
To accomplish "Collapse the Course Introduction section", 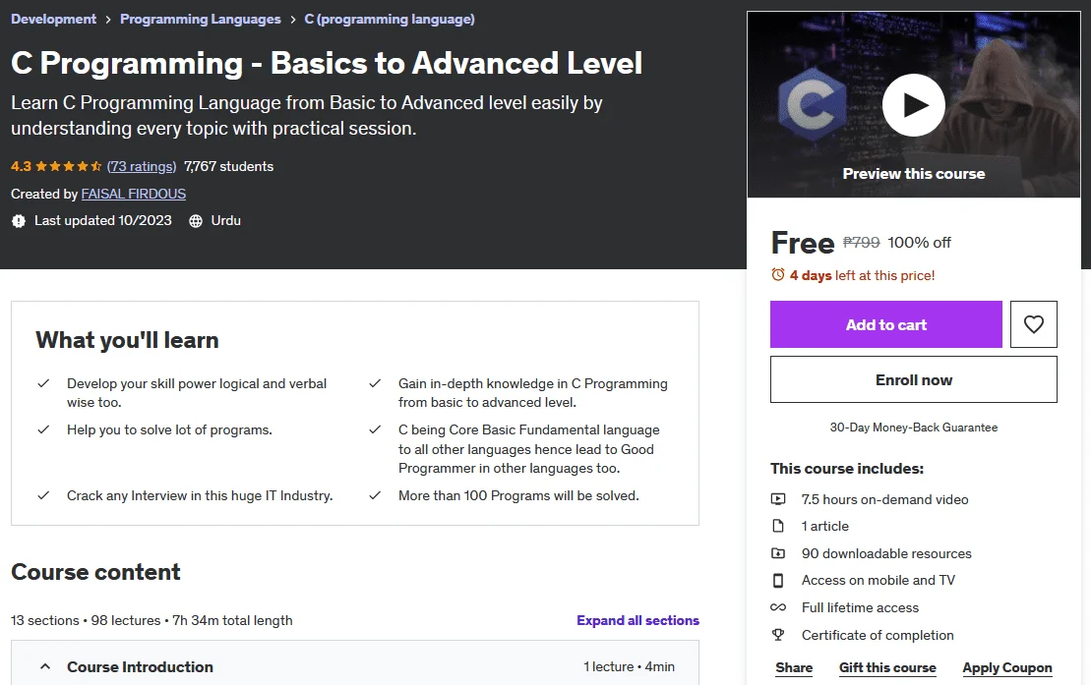I will [x=45, y=667].
